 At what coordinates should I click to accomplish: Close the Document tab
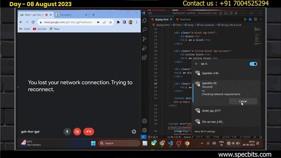(x=86, y=15)
